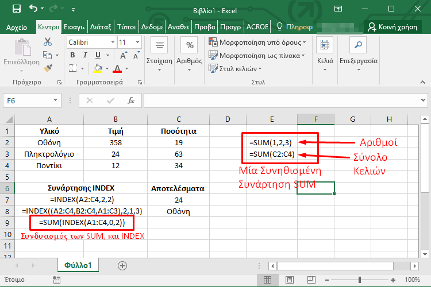
Task: Switch to the Τύποι ribbon tab
Action: click(x=126, y=27)
